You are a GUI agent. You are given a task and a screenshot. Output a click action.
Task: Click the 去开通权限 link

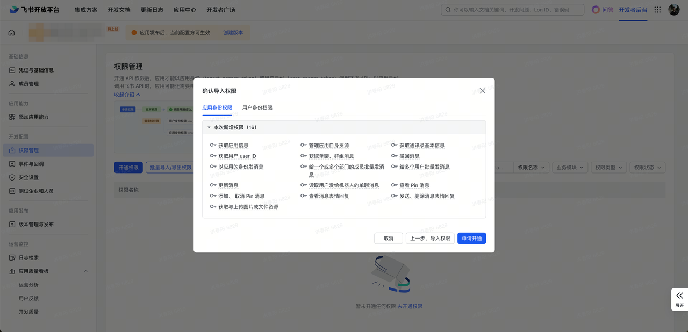[410, 306]
